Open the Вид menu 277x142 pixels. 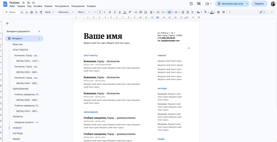point(29,6)
